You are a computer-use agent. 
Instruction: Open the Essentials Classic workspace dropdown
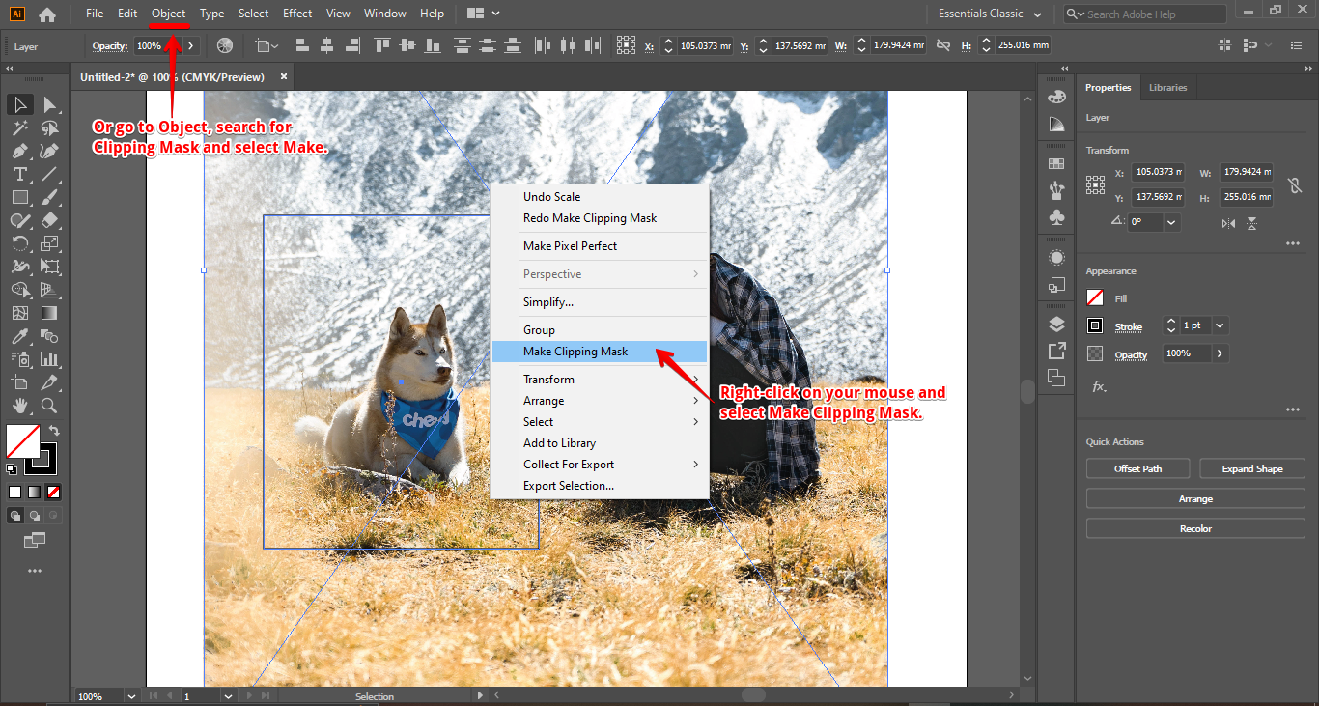(991, 14)
